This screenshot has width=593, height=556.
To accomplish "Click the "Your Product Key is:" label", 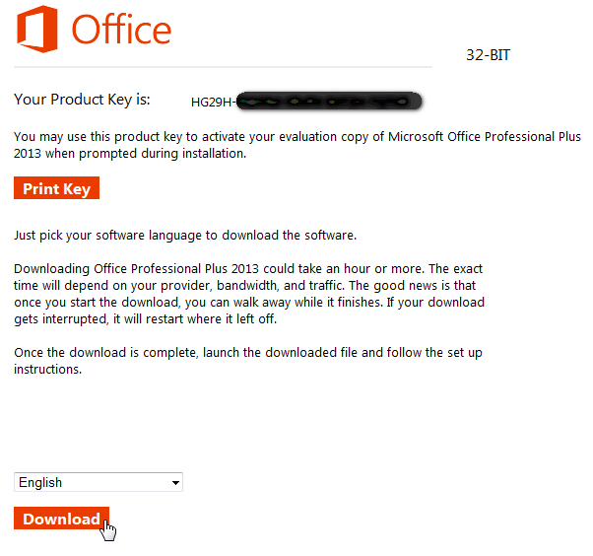I will (x=82, y=100).
